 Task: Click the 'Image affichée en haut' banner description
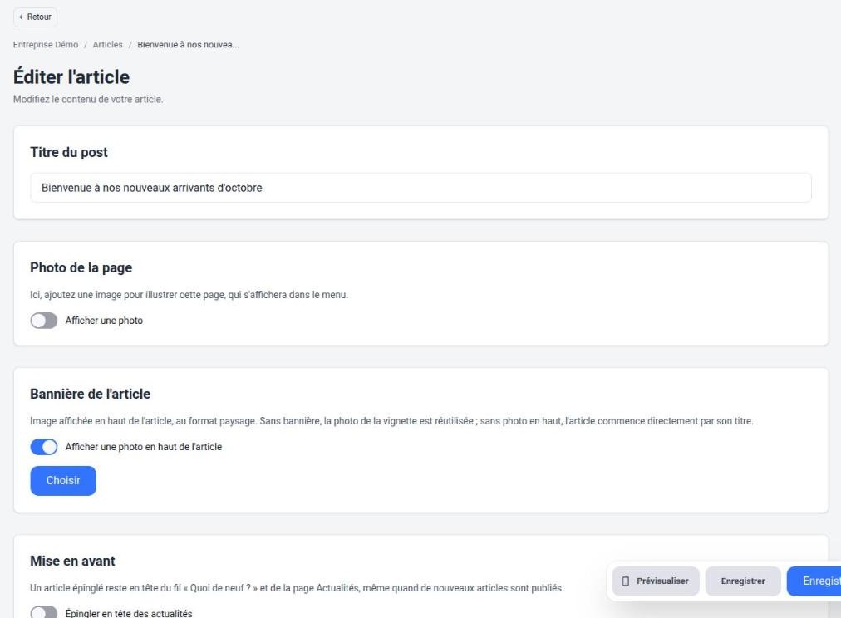click(x=391, y=421)
